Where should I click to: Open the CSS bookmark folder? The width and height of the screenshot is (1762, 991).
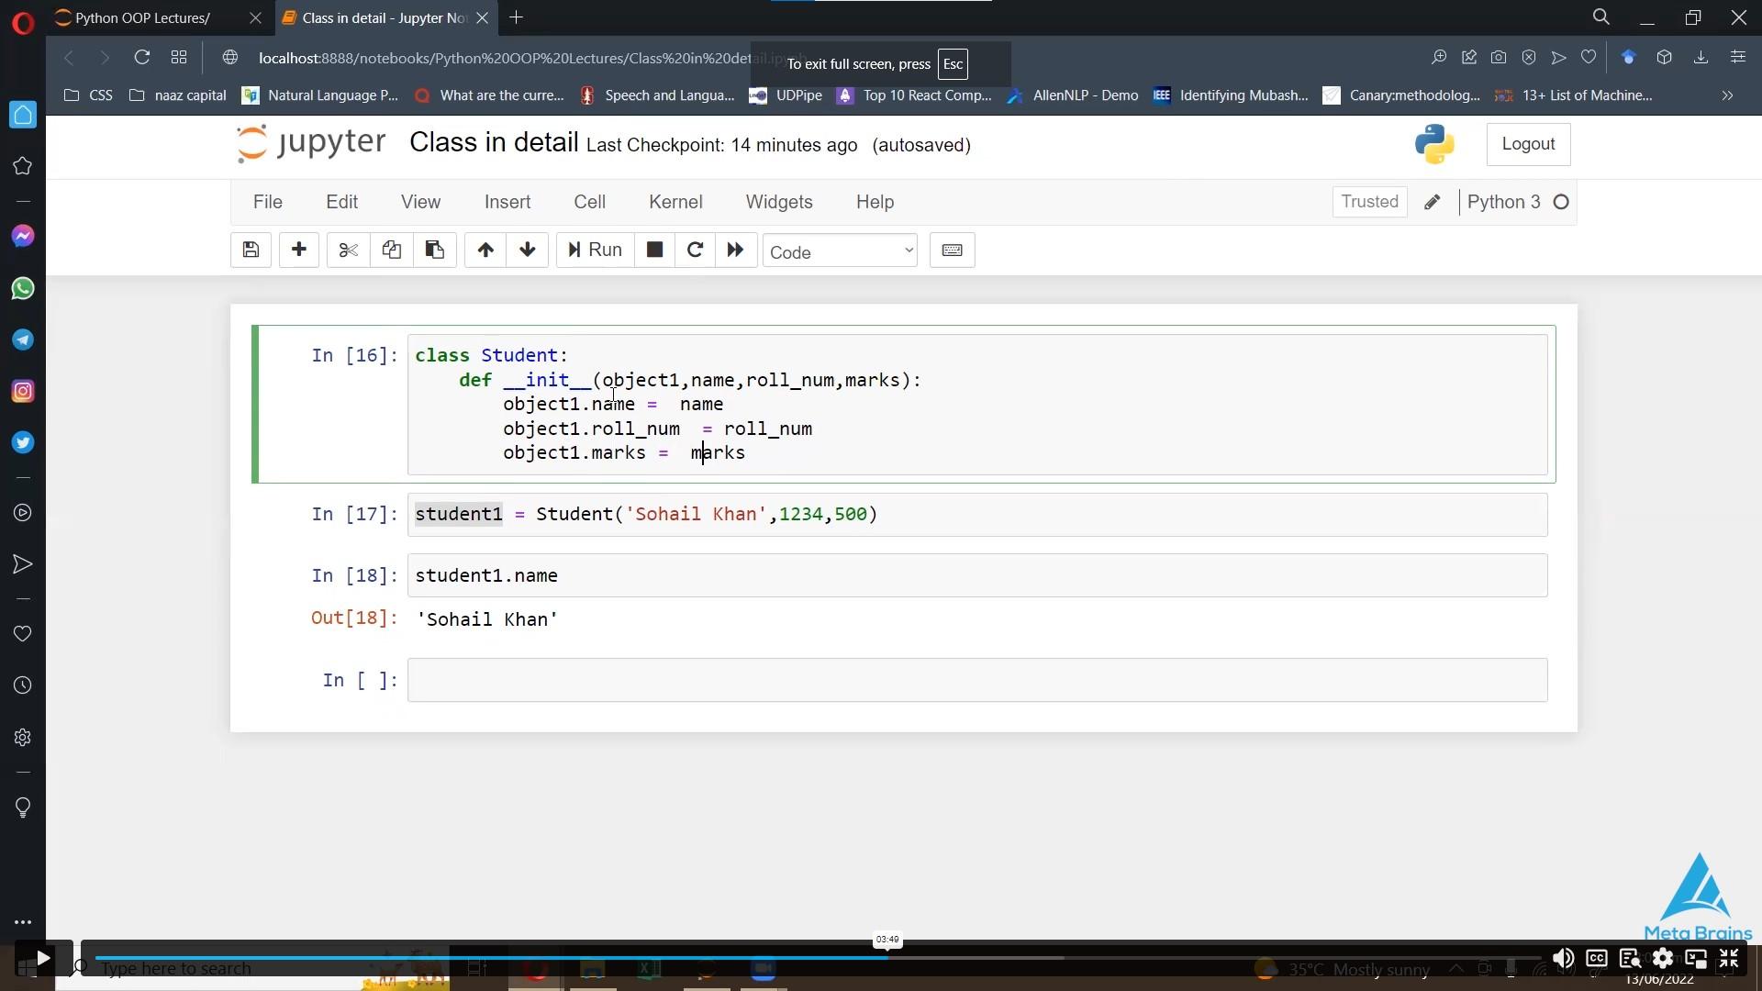[89, 95]
